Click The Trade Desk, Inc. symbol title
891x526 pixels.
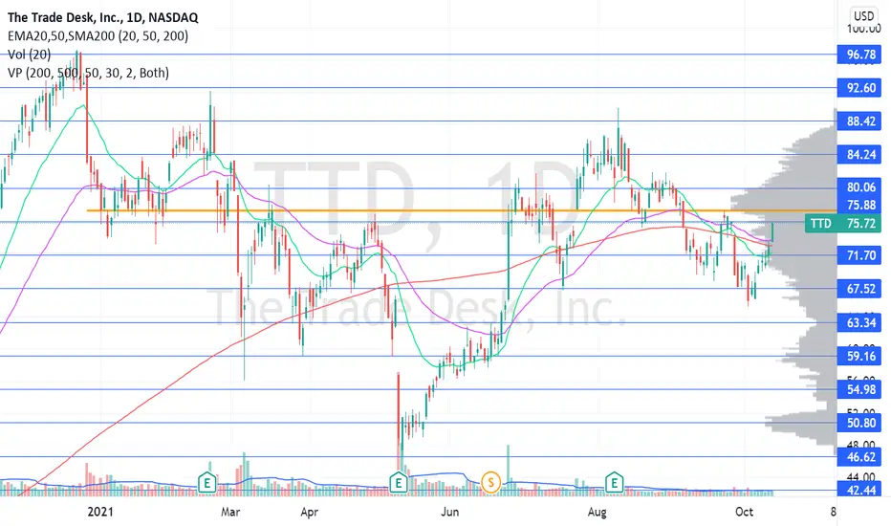click(x=103, y=17)
